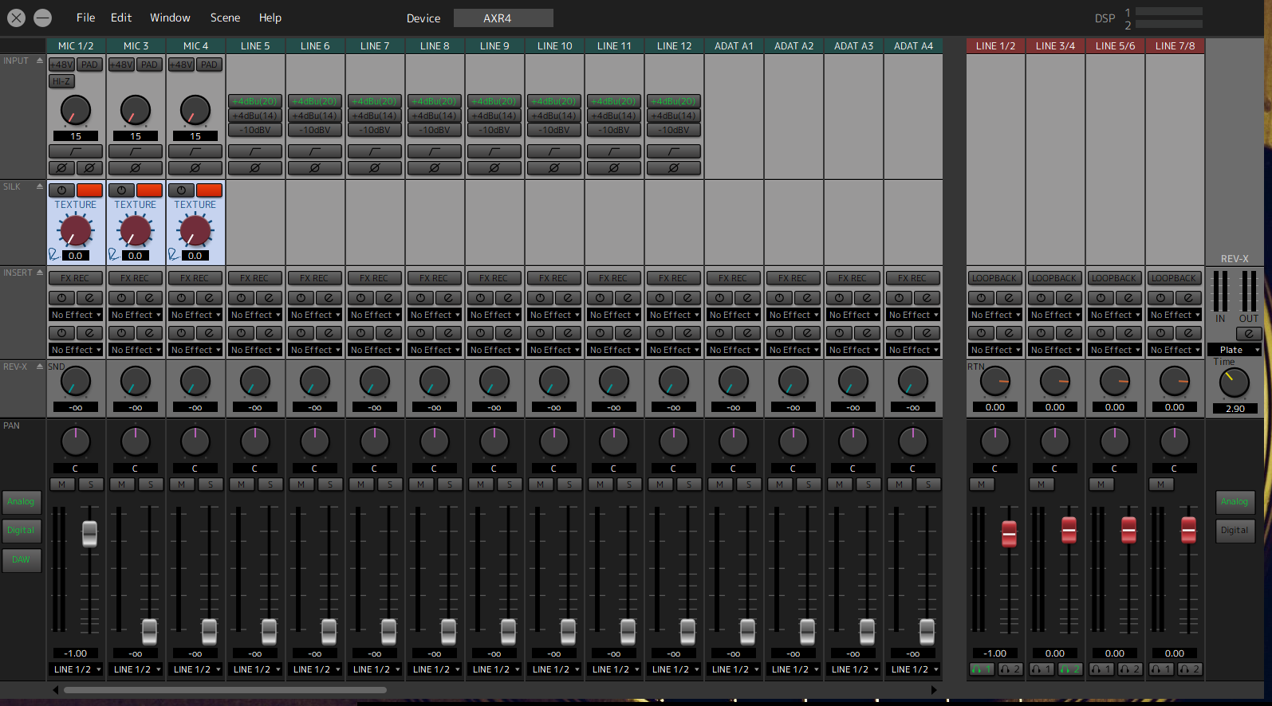1272x706 pixels.
Task: Click the close icon in the title bar
Action: (x=16, y=18)
